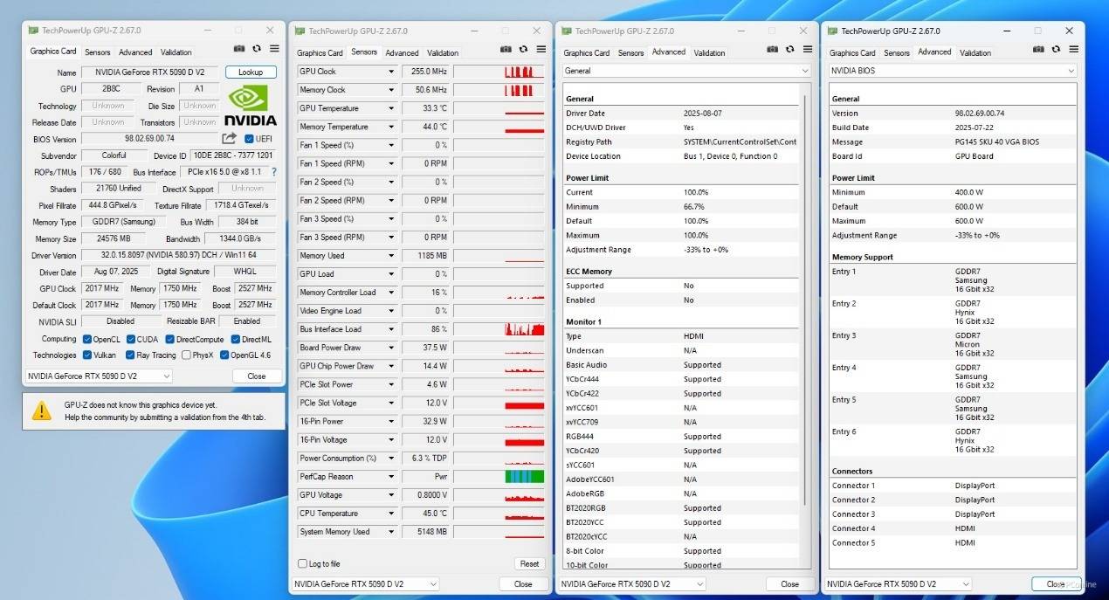The height and width of the screenshot is (600, 1109).
Task: Open the GPU Temperature sensor dropdown arrow
Action: pos(391,108)
